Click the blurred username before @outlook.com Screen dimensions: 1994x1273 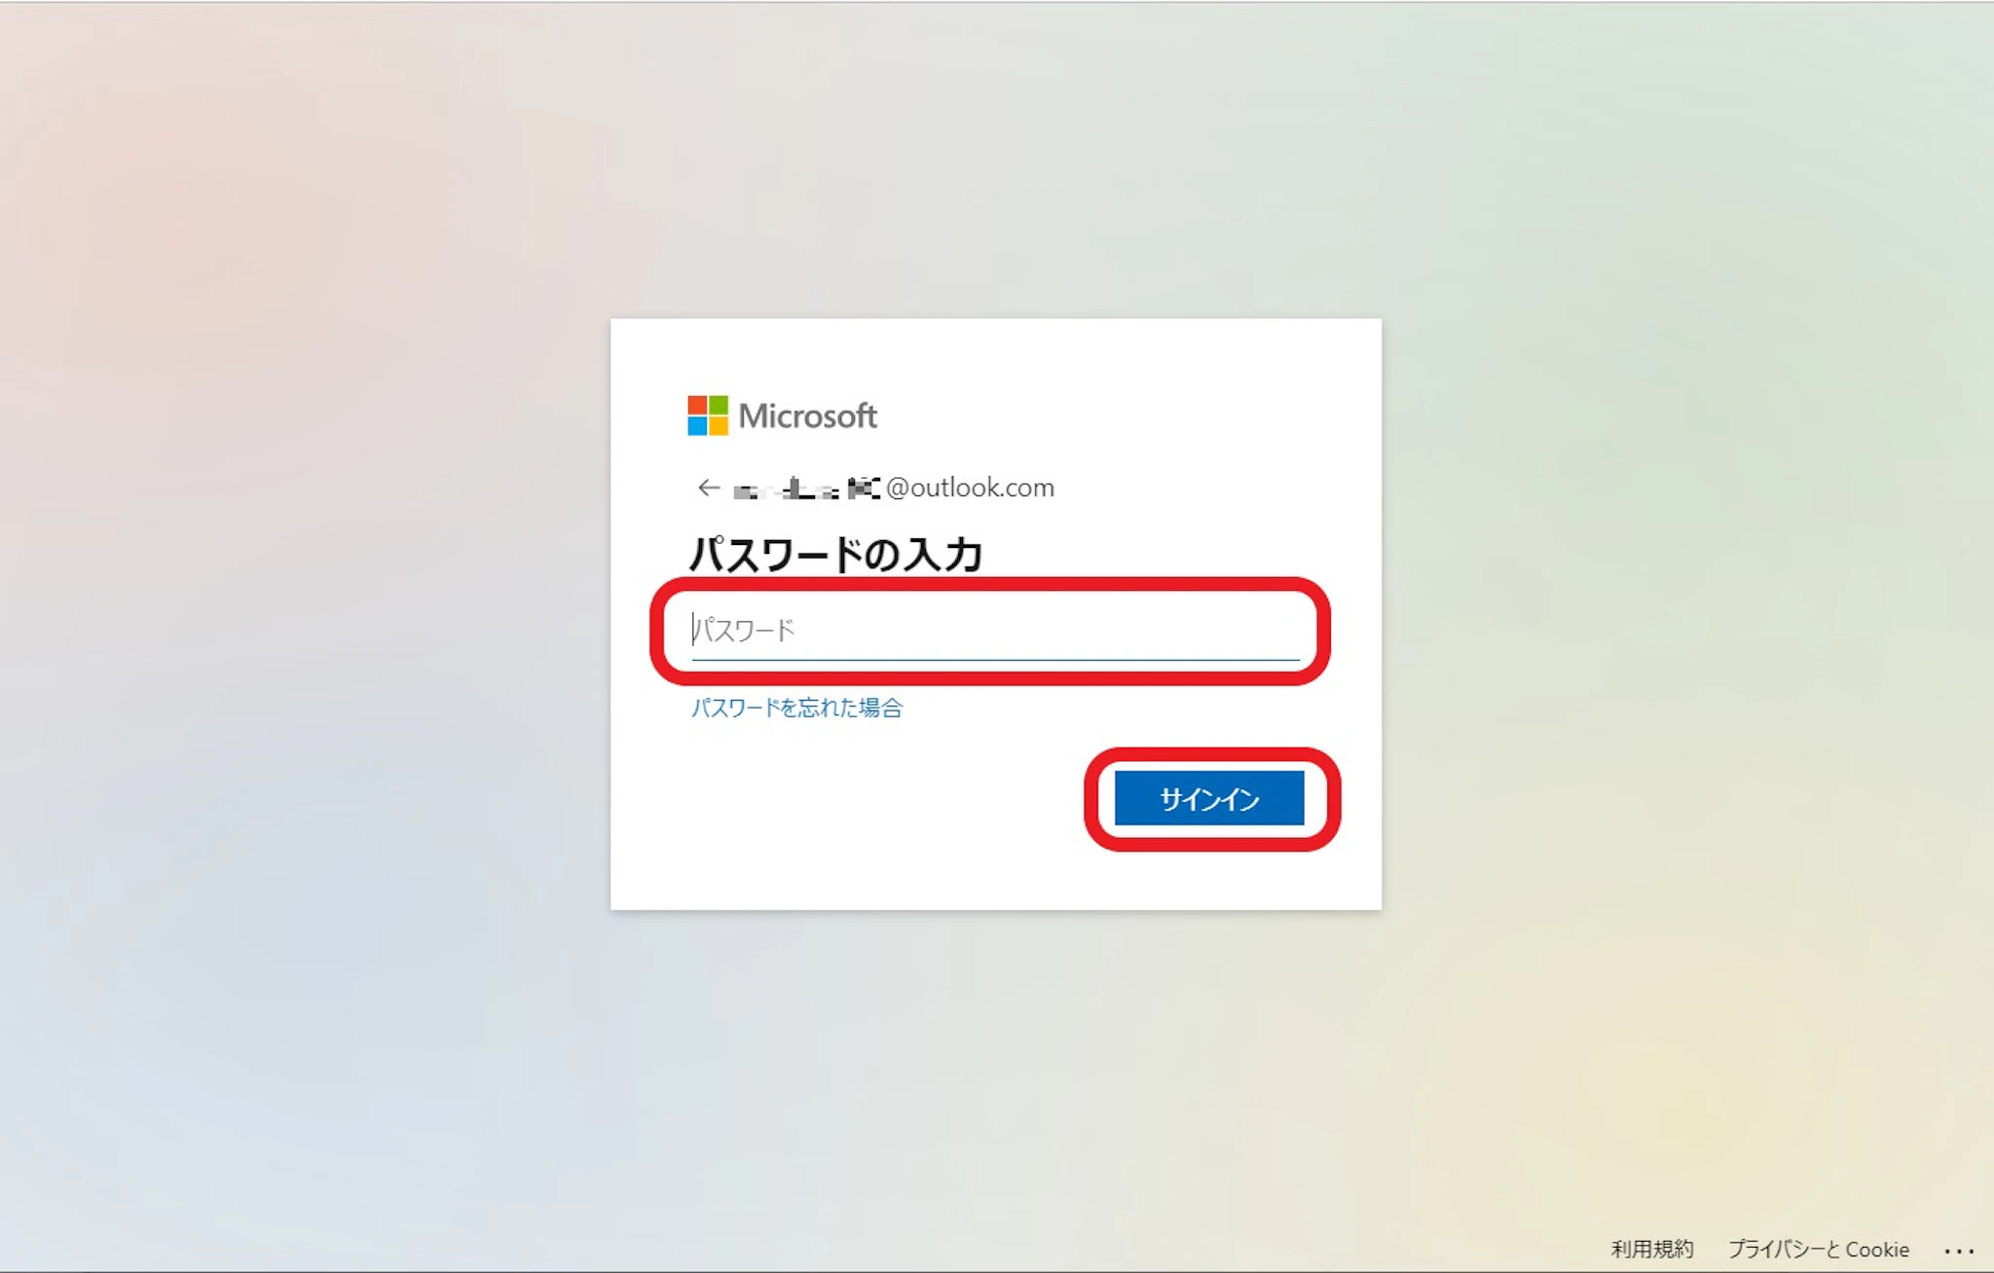(x=806, y=488)
